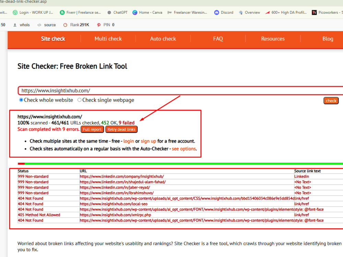Image resolution: width=343 pixels, height=257 pixels.
Task: Follow the see options link
Action: tap(184, 149)
